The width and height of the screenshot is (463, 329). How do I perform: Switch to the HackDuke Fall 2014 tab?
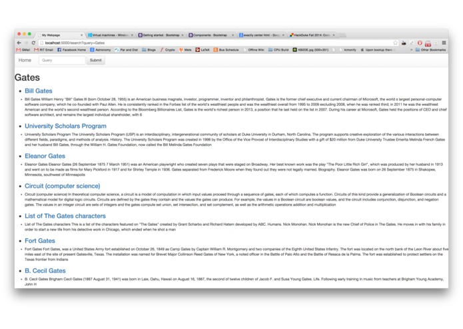[312, 35]
